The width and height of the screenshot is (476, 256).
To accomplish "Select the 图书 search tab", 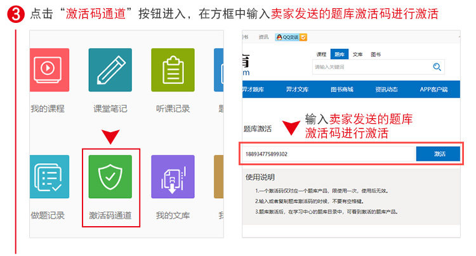I will tap(376, 55).
